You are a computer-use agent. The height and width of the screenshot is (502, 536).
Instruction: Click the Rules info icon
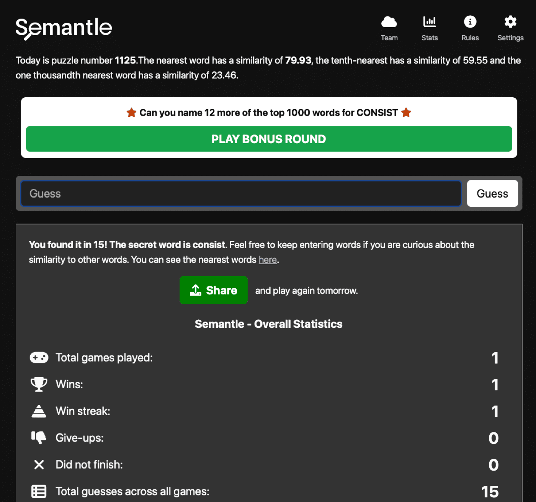(x=470, y=22)
